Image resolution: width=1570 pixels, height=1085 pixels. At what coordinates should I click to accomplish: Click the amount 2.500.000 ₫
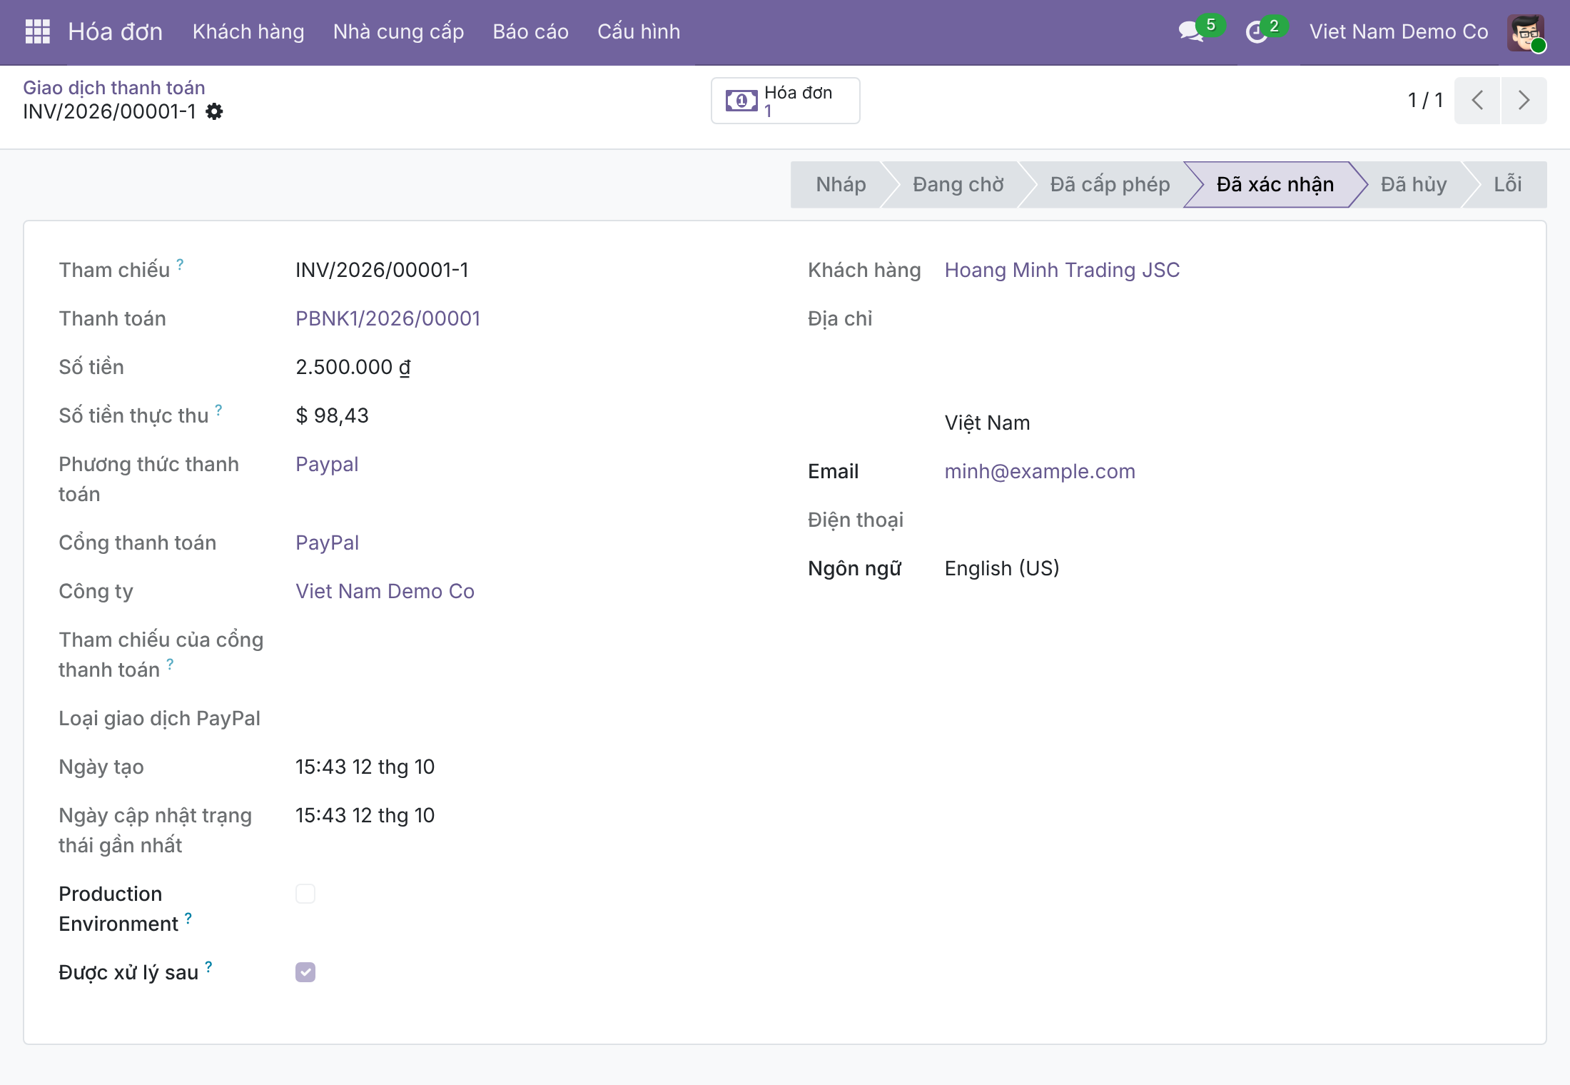pyautogui.click(x=353, y=367)
